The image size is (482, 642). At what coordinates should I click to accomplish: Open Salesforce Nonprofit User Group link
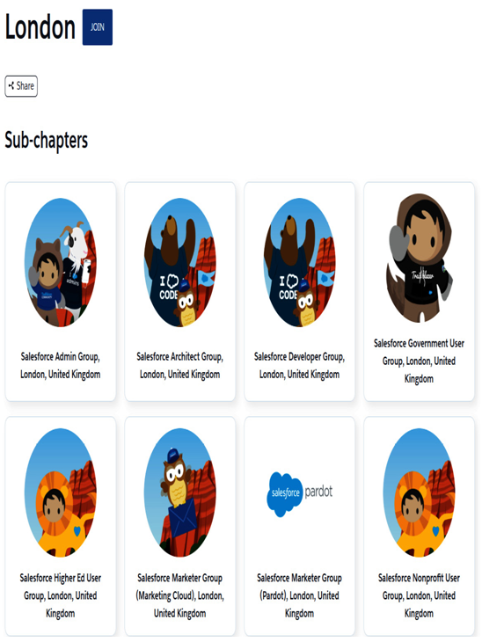point(419,595)
